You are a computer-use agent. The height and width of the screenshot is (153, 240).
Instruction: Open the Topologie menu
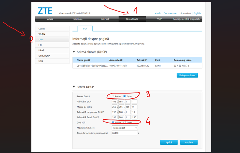77,19
